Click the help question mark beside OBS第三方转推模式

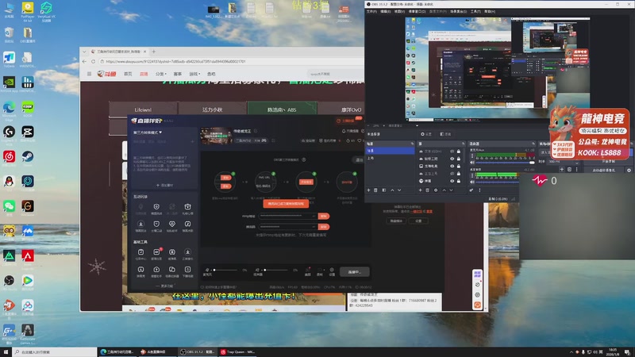pyautogui.click(x=304, y=159)
